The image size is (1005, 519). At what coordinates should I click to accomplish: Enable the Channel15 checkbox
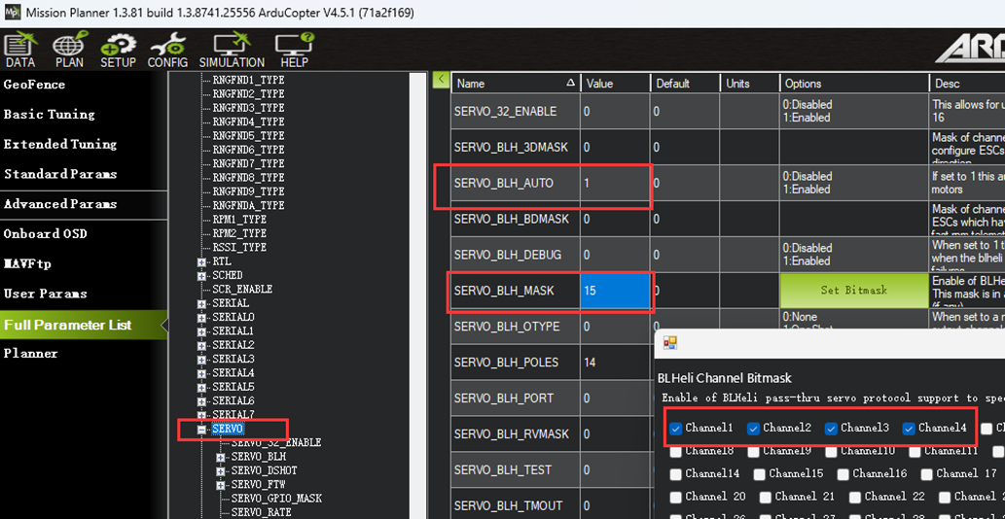click(x=760, y=474)
